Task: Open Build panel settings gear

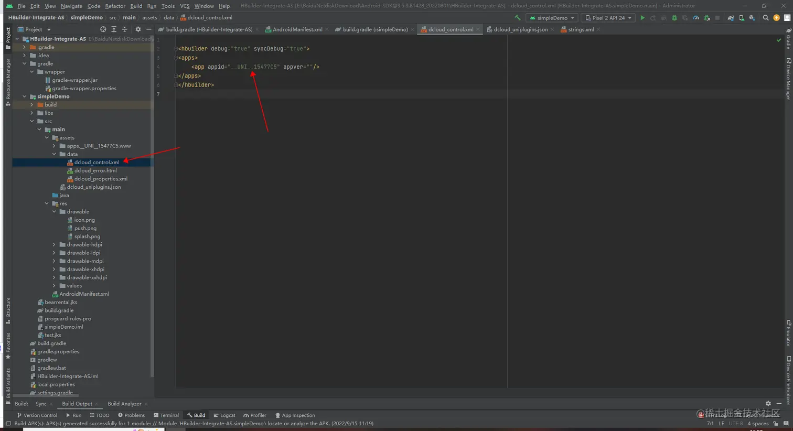Action: click(768, 404)
